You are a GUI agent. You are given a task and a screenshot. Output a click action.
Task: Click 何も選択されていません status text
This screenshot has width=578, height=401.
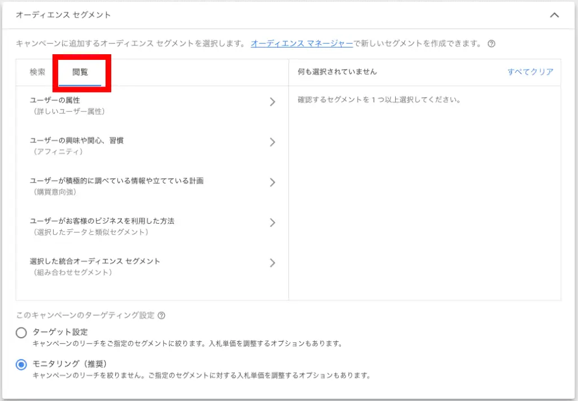[338, 72]
